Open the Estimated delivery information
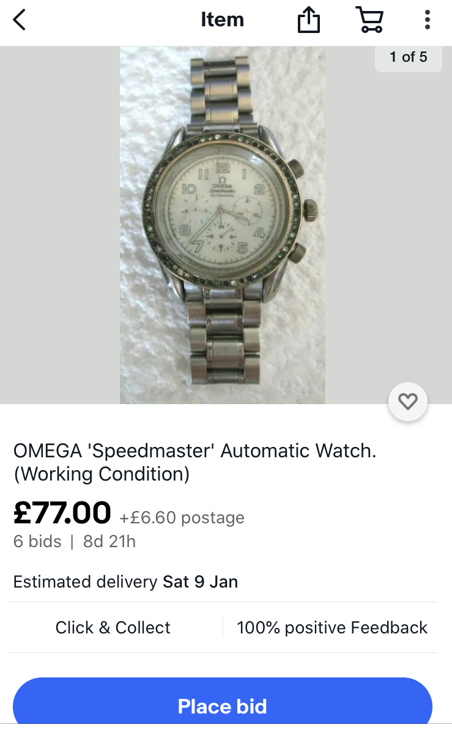The width and height of the screenshot is (452, 730). point(125,582)
